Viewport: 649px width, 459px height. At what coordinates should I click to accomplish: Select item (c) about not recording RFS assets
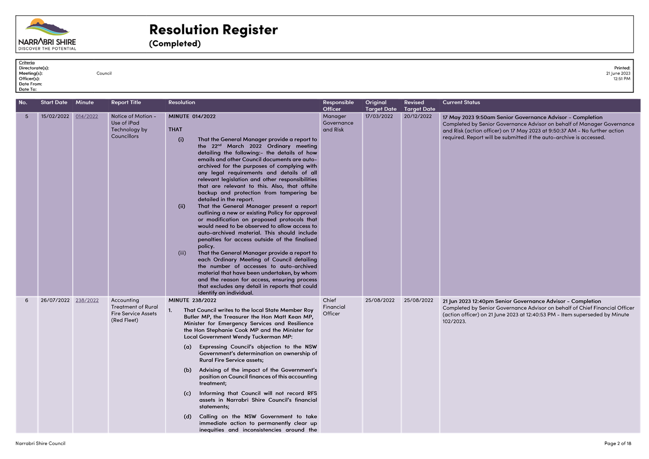tap(250, 400)
